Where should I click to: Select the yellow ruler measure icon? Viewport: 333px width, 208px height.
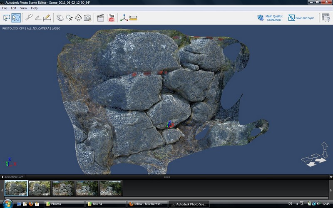133,18
